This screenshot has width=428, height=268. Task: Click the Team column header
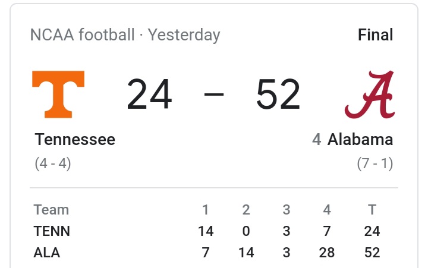(x=51, y=210)
